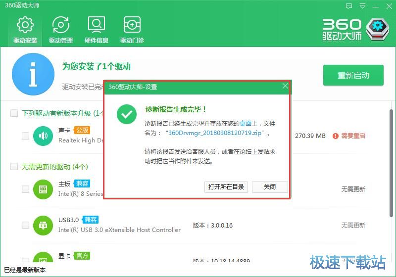The height and width of the screenshot is (277, 396).
Task: Click the 270.39 MB size text
Action: (310, 136)
